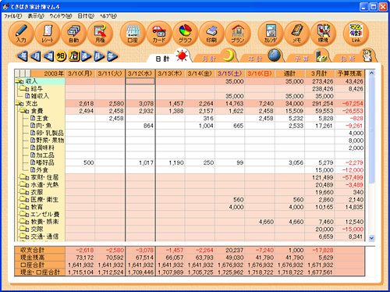Open the 表示 menu
This screenshot has width=390, height=292.
tap(36, 16)
